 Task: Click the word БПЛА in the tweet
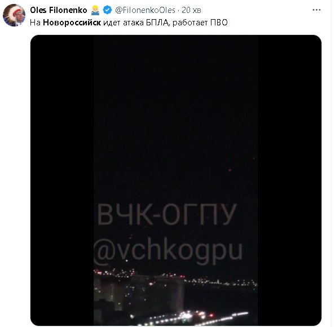point(158,23)
